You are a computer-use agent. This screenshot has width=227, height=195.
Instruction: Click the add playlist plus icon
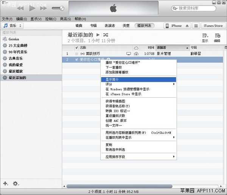[x=5, y=183]
